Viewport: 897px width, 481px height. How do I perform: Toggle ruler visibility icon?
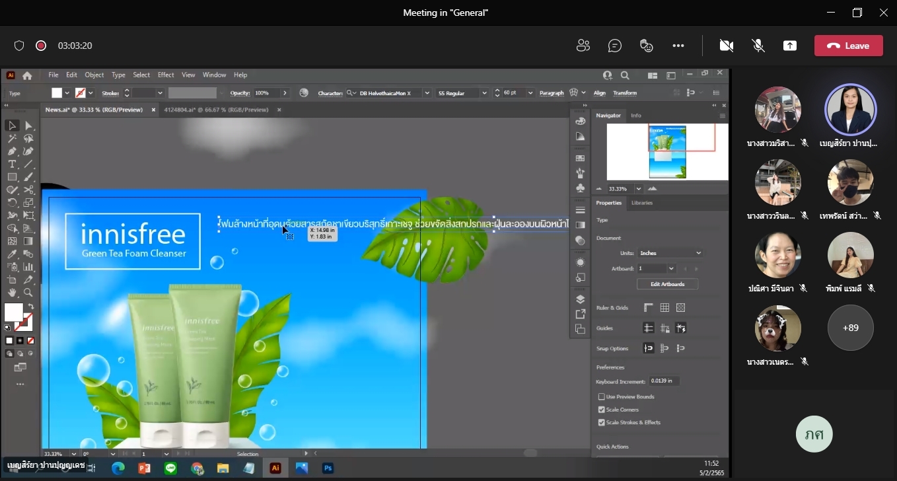(x=649, y=307)
